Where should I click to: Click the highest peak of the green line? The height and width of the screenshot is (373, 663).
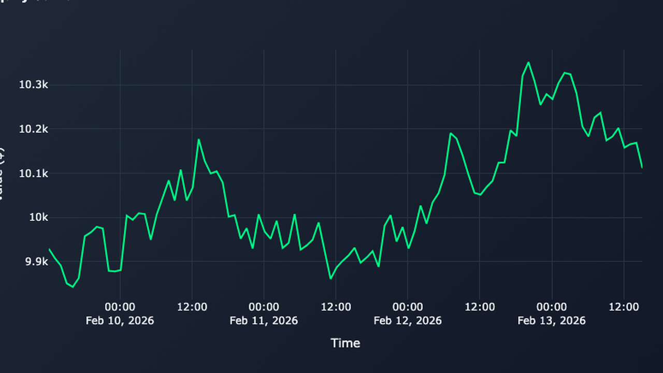[528, 62]
